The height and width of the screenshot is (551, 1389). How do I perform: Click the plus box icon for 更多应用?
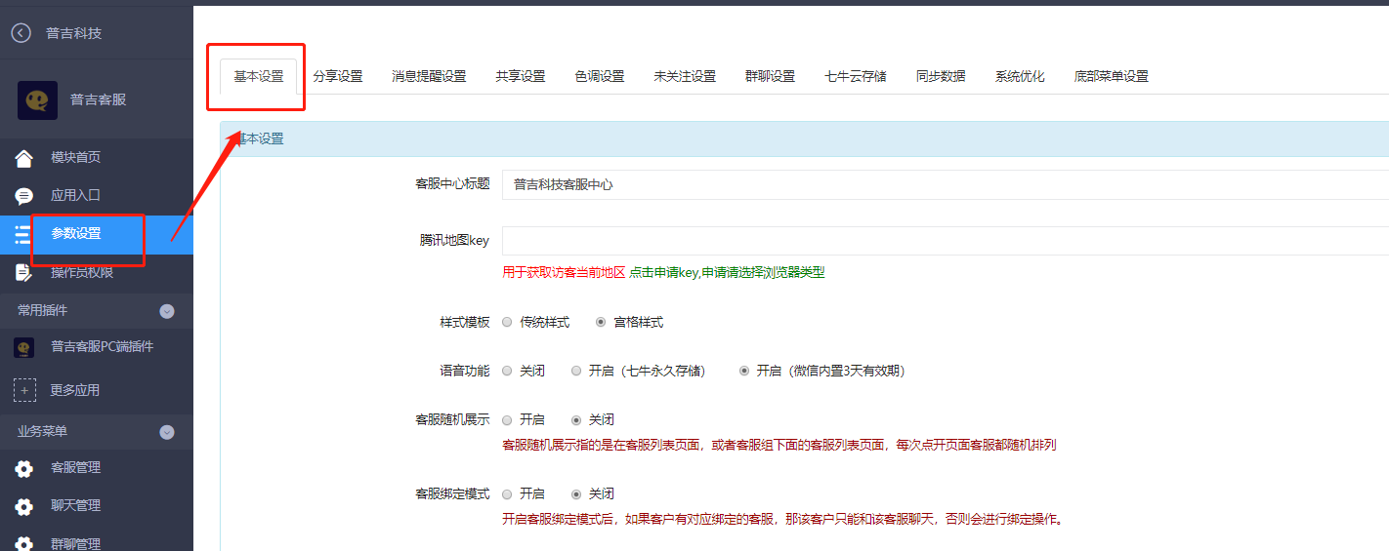pyautogui.click(x=24, y=390)
